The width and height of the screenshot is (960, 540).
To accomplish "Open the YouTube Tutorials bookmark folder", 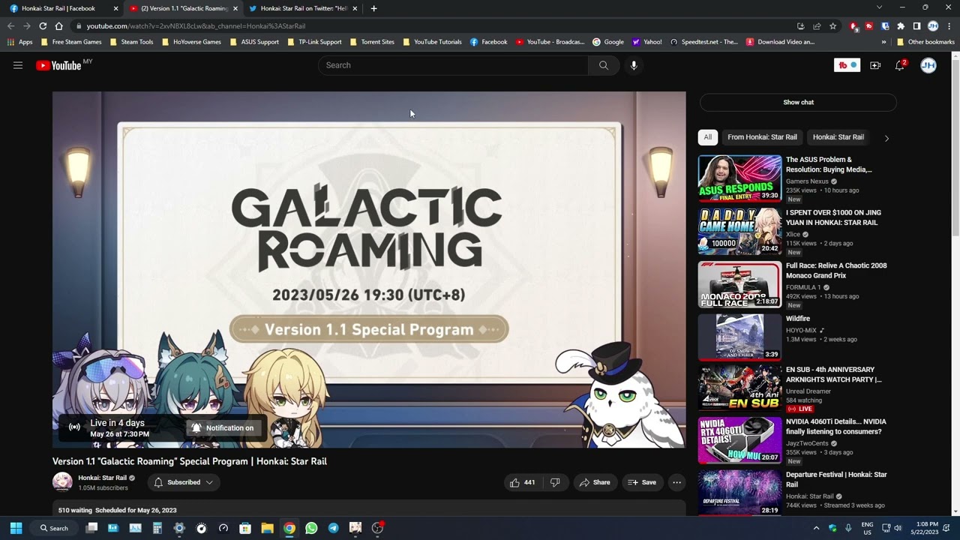I will point(432,42).
